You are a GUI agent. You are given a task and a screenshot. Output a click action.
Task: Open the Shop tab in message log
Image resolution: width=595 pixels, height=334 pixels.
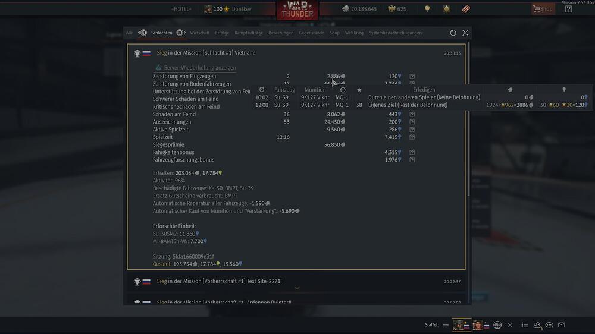click(334, 33)
